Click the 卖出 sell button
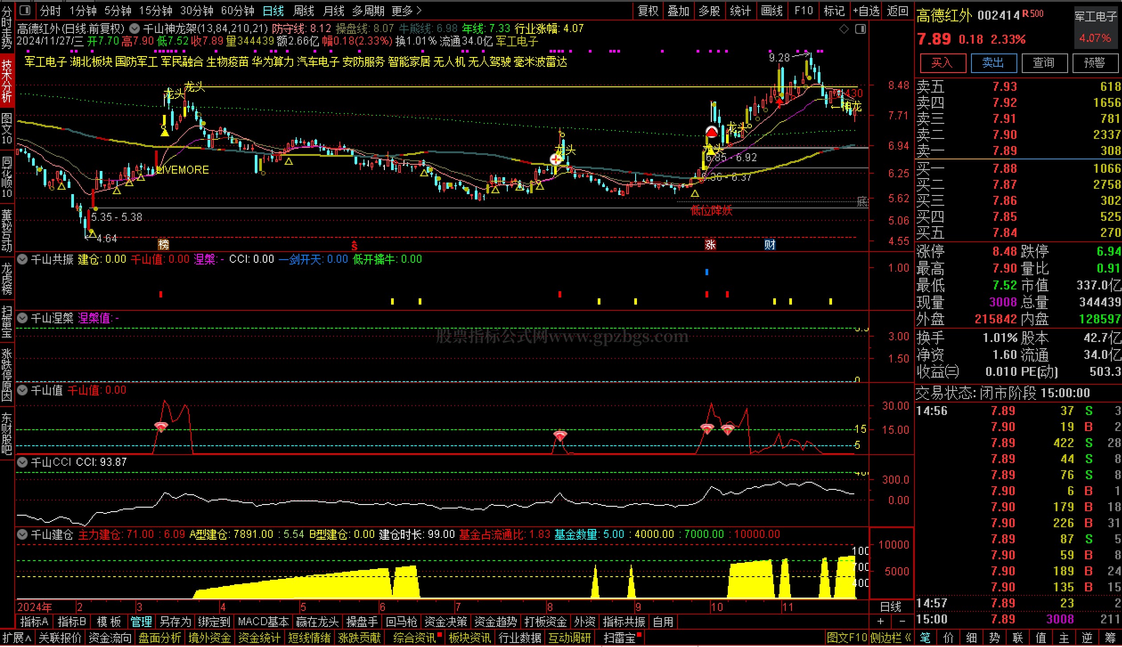The width and height of the screenshot is (1122, 647). (x=993, y=63)
